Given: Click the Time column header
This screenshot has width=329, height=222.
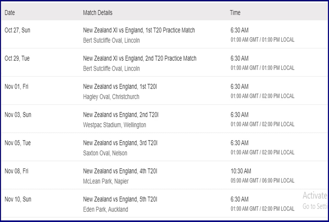Looking at the screenshot, I should tap(235, 13).
